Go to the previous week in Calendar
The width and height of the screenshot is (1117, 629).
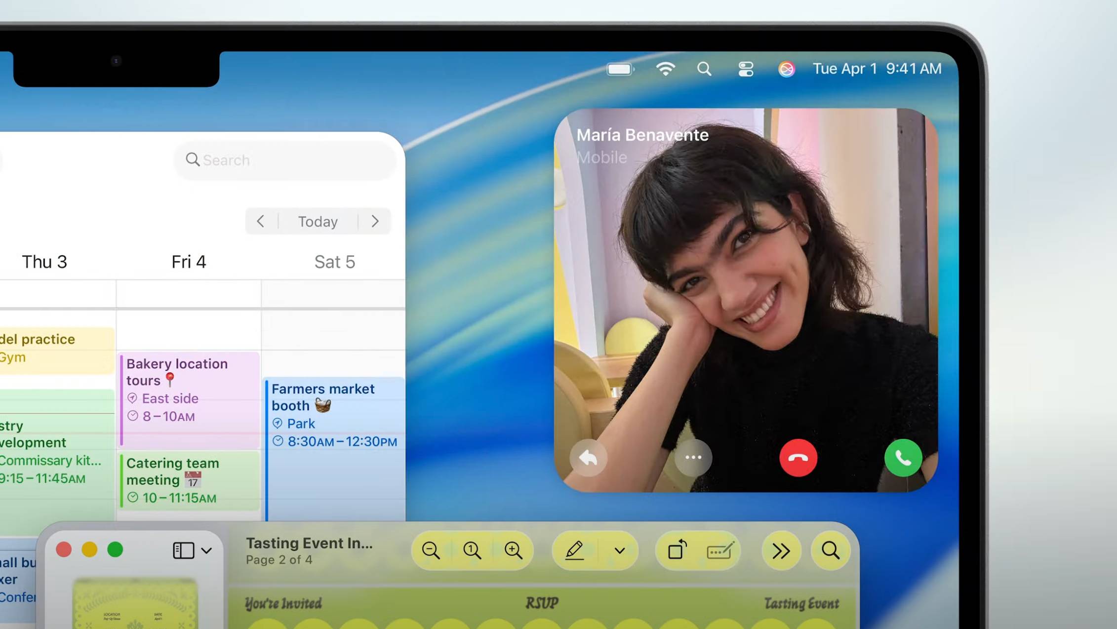(x=261, y=221)
